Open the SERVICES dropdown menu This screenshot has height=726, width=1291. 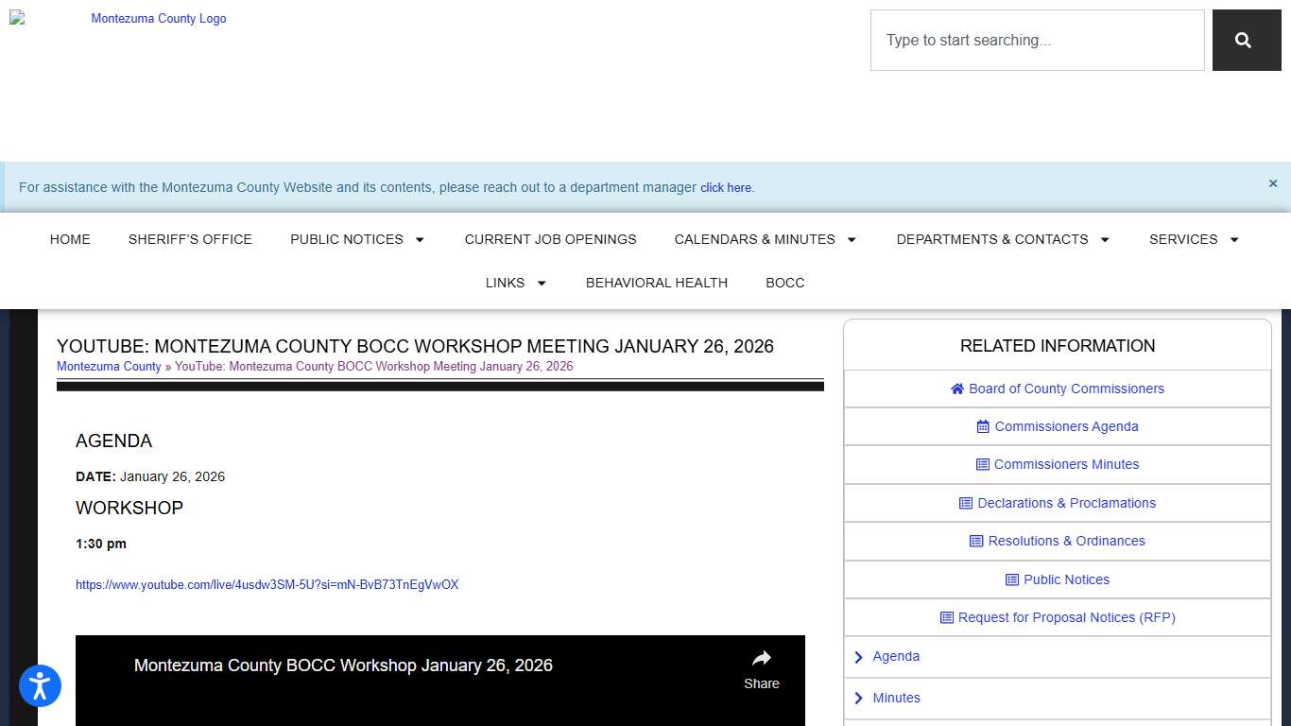(1194, 239)
